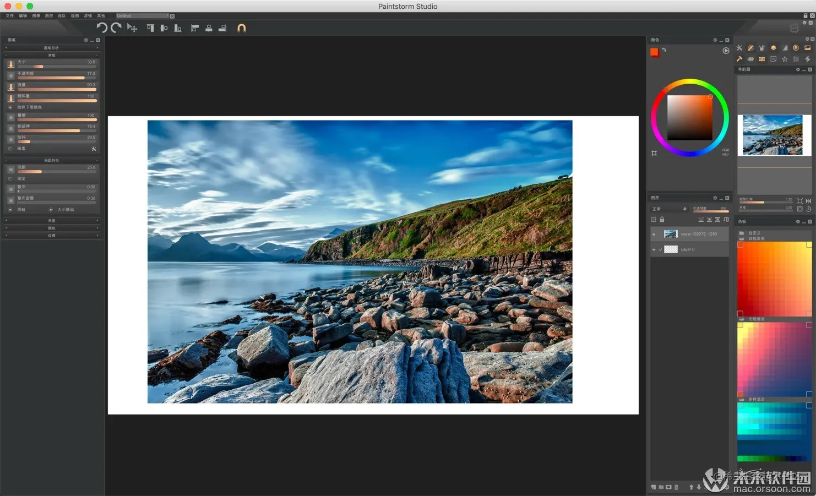The height and width of the screenshot is (496, 816).
Task: Click the hammer tool icon in right panel
Action: [739, 59]
